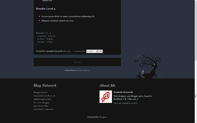
Task: Click the 'Web designer and Blogger guru' description
Action: pos(133,98)
